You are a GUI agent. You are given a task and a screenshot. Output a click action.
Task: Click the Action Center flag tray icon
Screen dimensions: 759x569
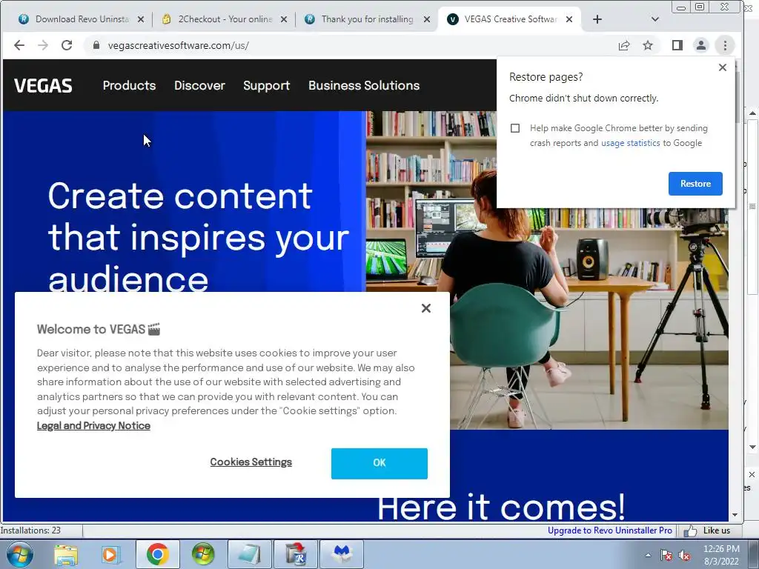coord(666,556)
